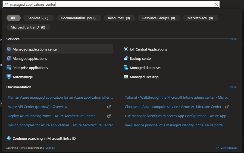The height and width of the screenshot is (153, 244).
Task: Click See all next to Documentation
Action: 233,87
